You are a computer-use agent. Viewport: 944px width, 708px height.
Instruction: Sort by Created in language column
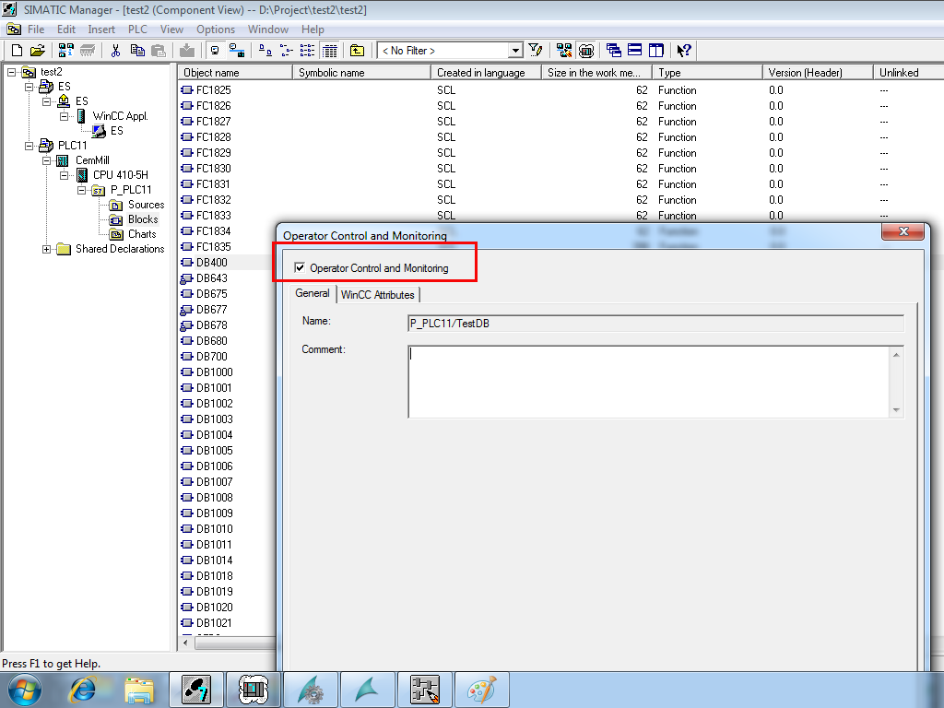click(487, 72)
